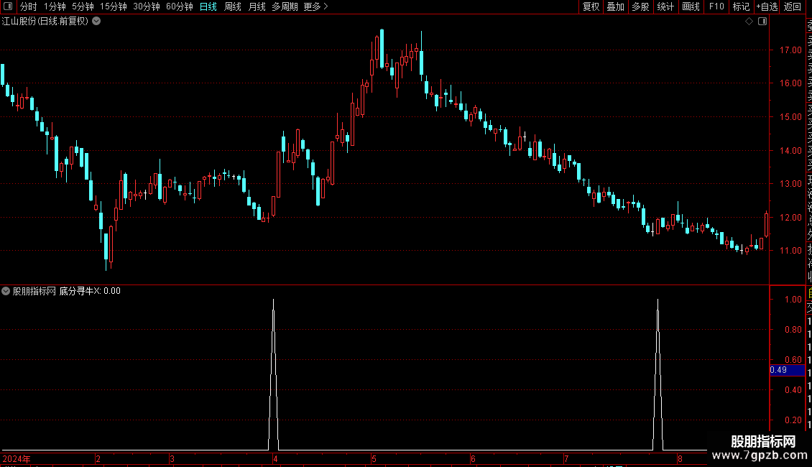Click the 12.00 price axis label
This screenshot has height=467, width=812.
point(790,218)
